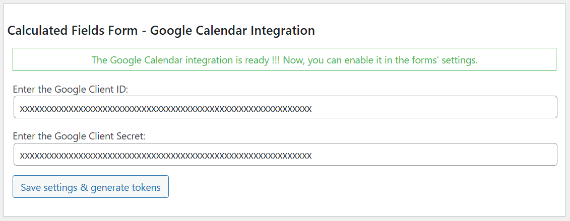Place cursor in first masked credentials field
This screenshot has width=570, height=221.
(x=285, y=107)
